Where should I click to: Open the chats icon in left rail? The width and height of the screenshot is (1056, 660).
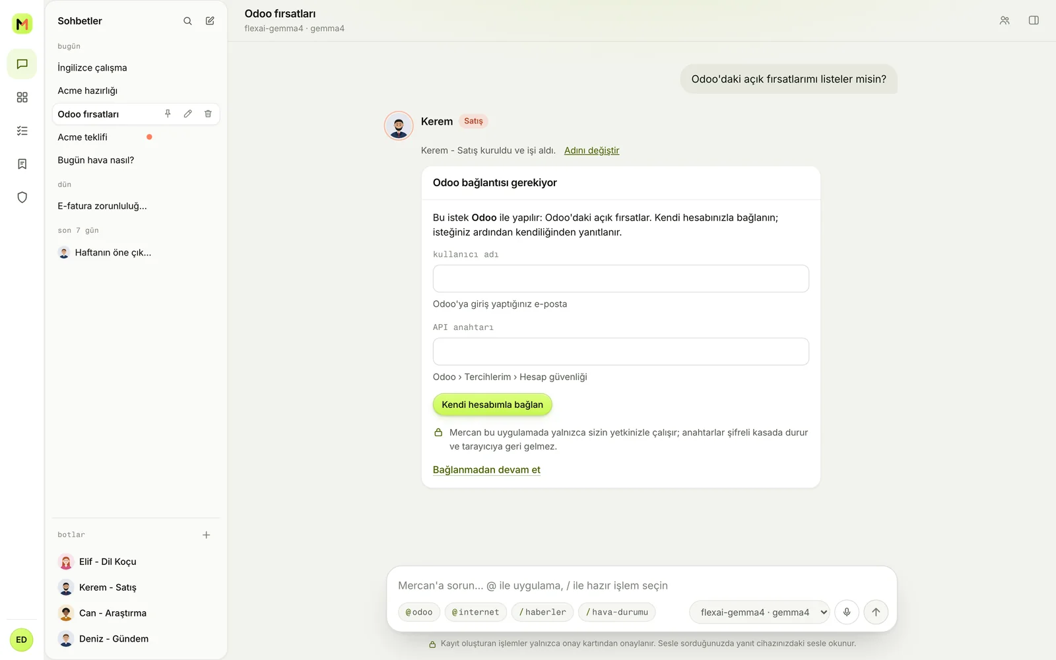[x=22, y=64]
